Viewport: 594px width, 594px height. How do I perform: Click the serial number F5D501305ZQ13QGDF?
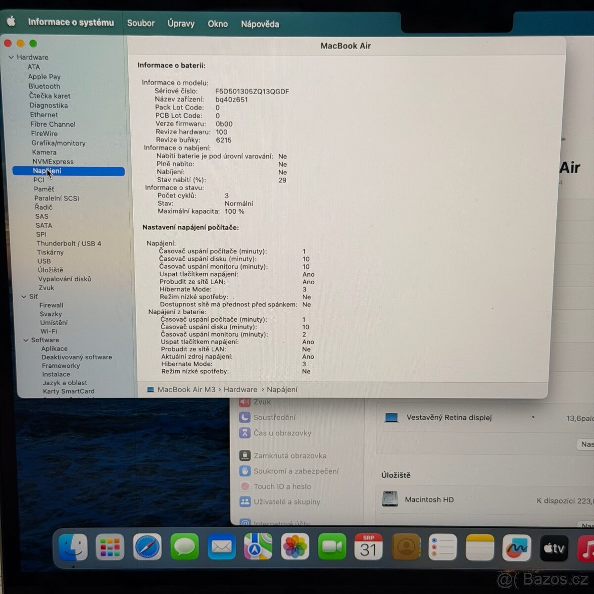(x=252, y=92)
